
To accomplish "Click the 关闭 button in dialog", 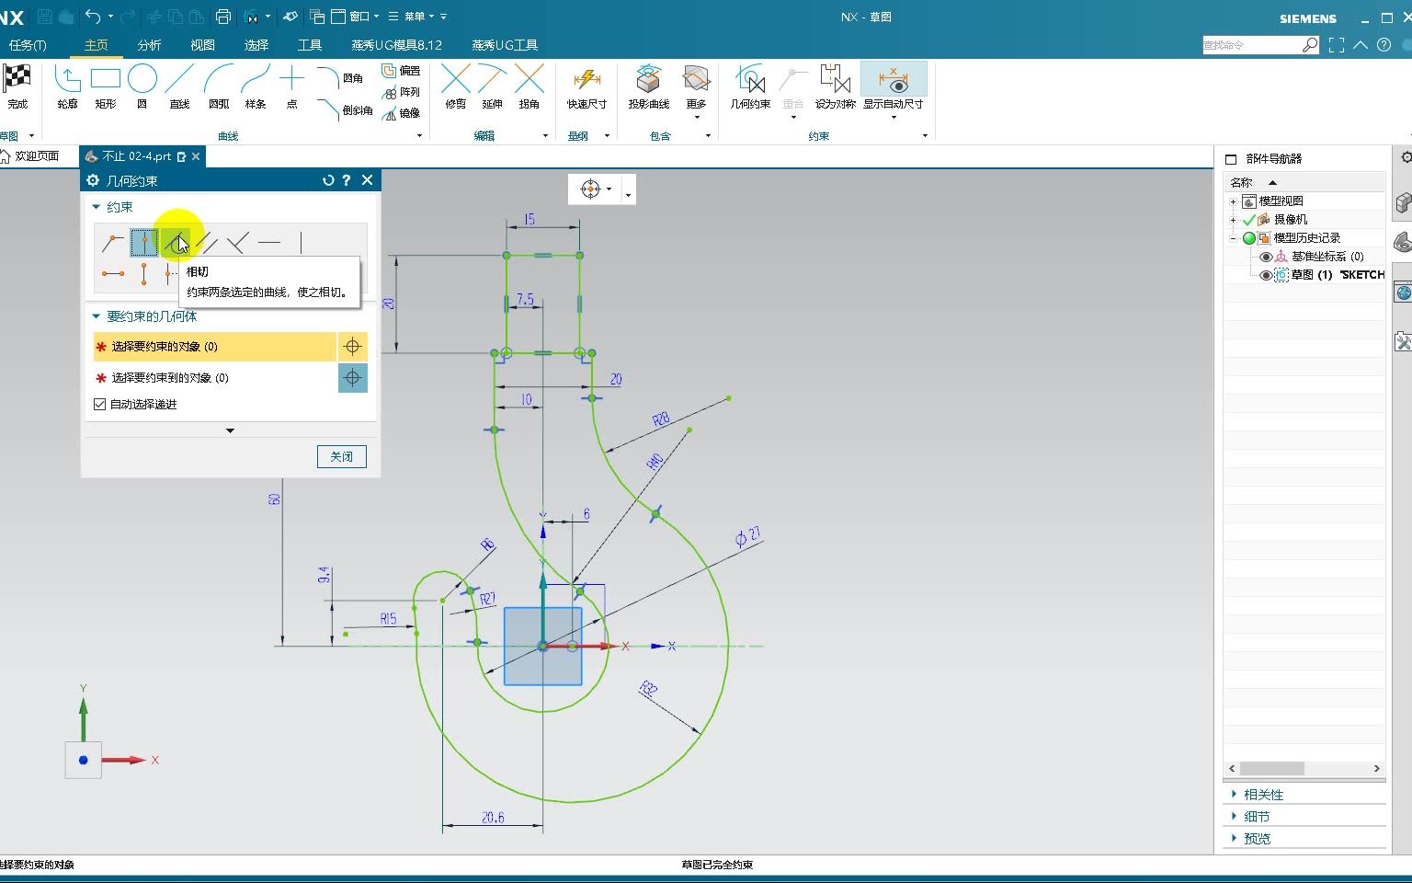I will [342, 456].
